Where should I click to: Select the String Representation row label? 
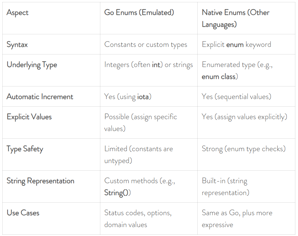[x=51, y=186]
